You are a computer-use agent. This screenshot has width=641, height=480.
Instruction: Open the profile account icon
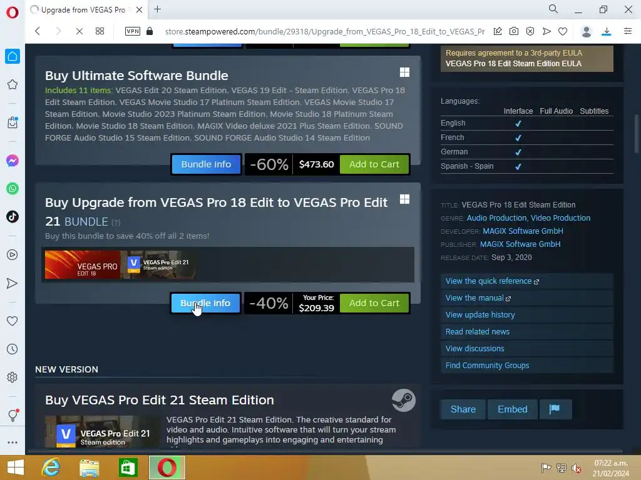pos(586,31)
